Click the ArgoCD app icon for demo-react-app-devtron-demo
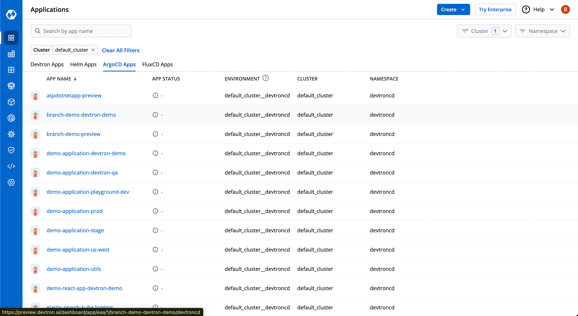This screenshot has height=316, width=578. [36, 288]
